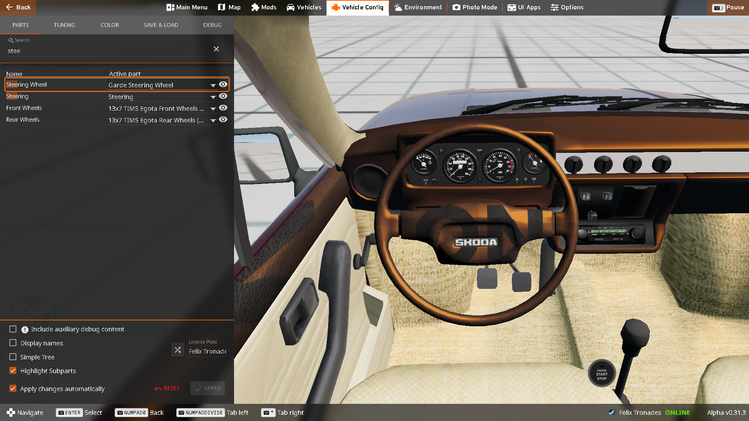Click the NUMPADDIVIDE Tab left hint
Viewport: 749px width, 421px height.
click(x=212, y=412)
